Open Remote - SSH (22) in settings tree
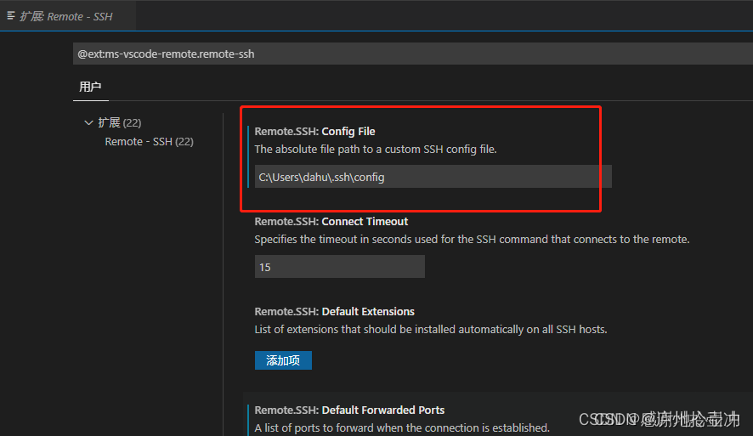This screenshot has height=436, width=753. point(149,142)
